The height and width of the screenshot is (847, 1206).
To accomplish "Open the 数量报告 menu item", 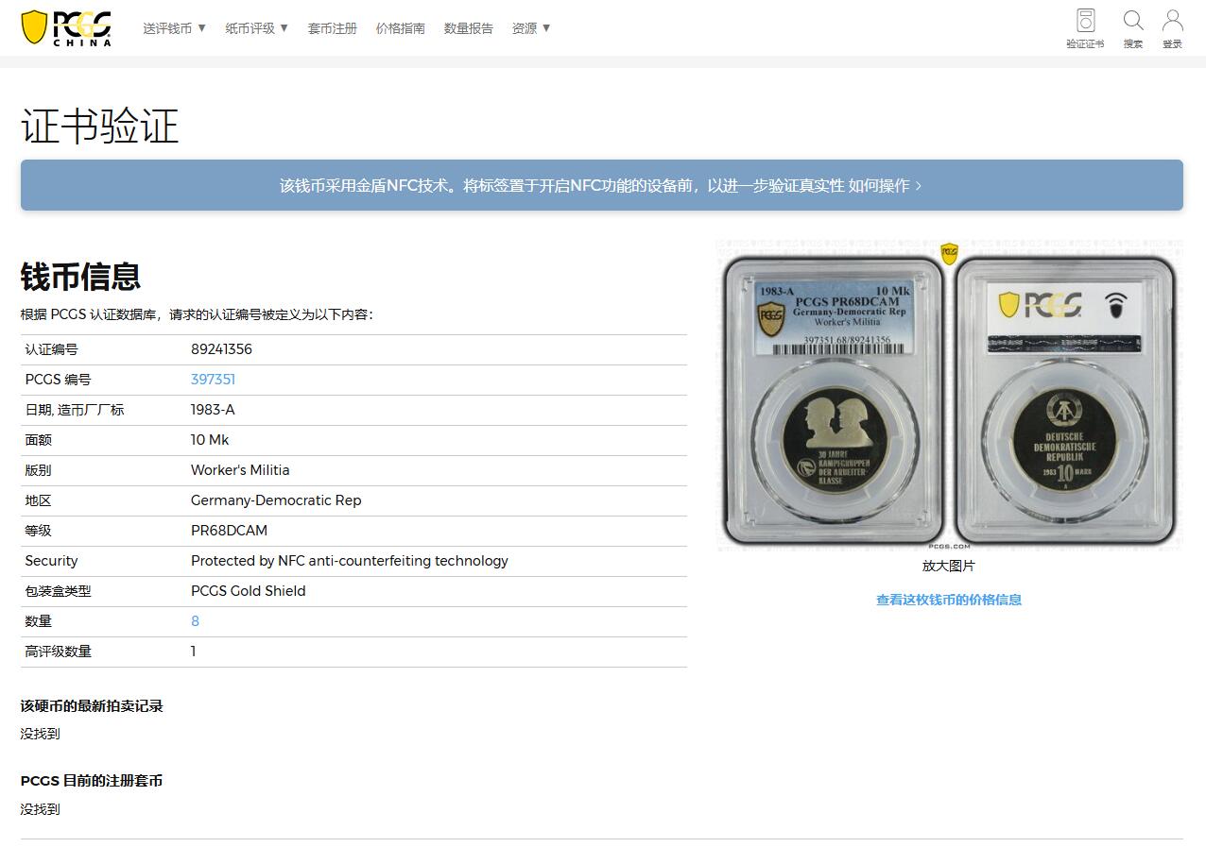I will point(468,28).
